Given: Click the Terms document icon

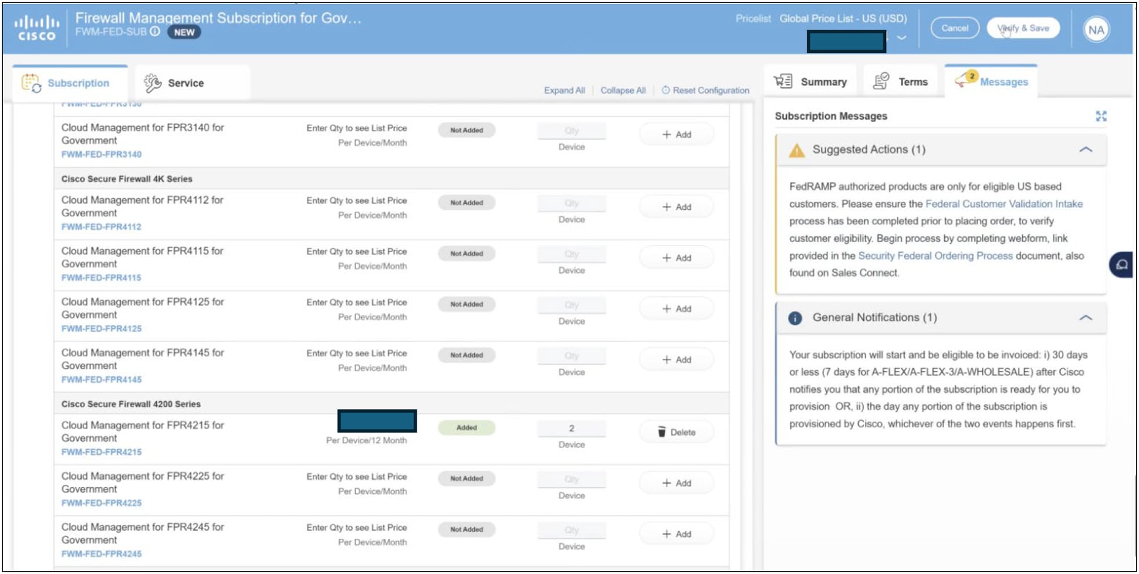Looking at the screenshot, I should coord(881,81).
